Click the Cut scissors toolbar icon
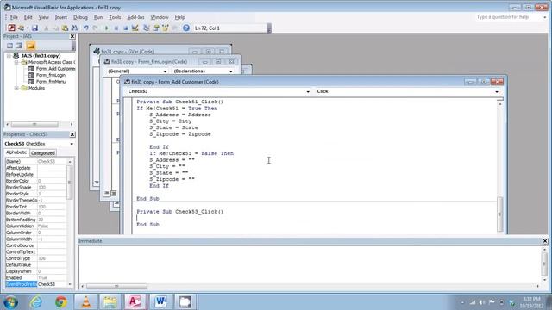 46,28
